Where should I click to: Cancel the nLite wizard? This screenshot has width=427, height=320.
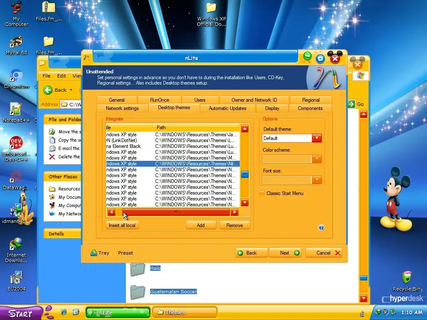coord(324,253)
